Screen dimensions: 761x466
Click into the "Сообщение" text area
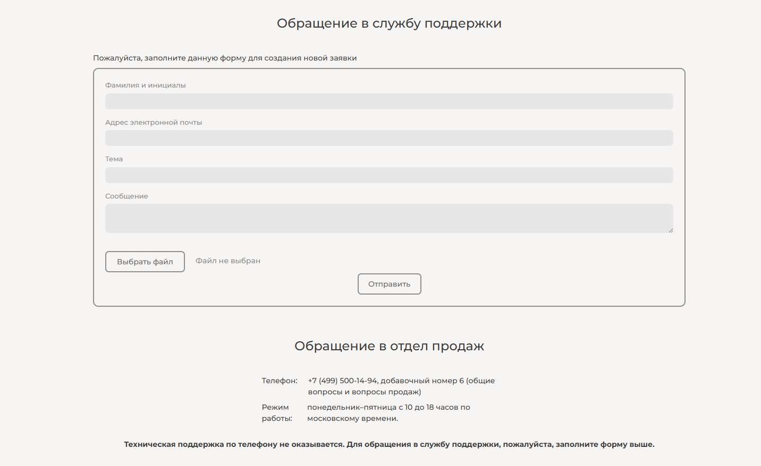pos(389,218)
